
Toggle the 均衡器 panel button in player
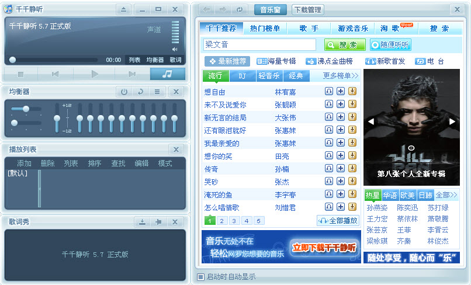click(x=155, y=60)
